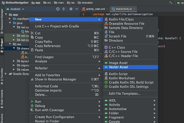Select Sample Data Directory
184x123 pixels.
[130, 28]
